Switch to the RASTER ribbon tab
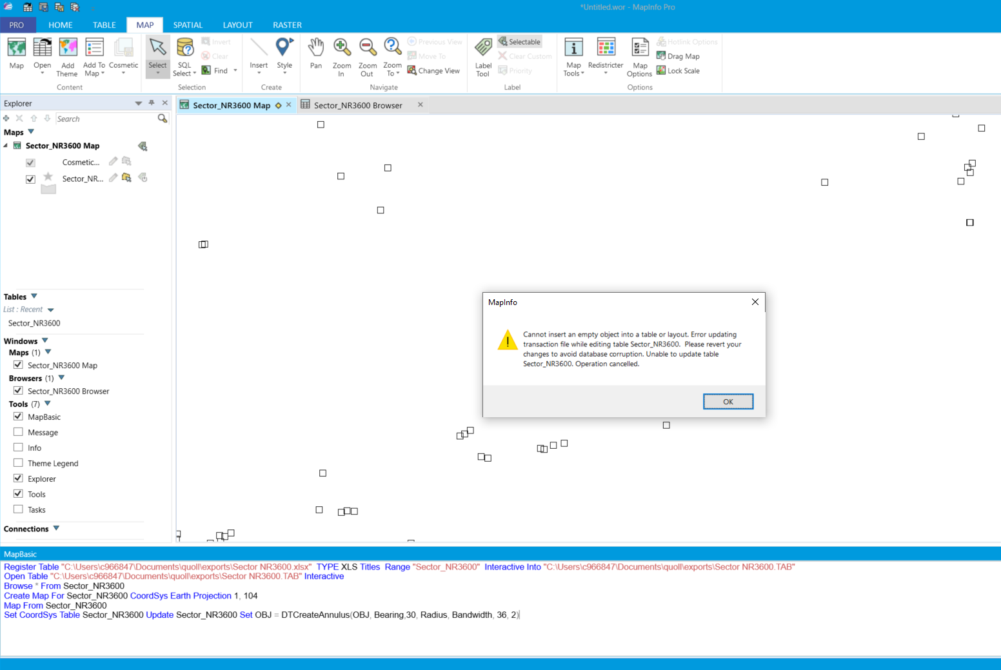Image resolution: width=1001 pixels, height=670 pixels. pos(287,25)
